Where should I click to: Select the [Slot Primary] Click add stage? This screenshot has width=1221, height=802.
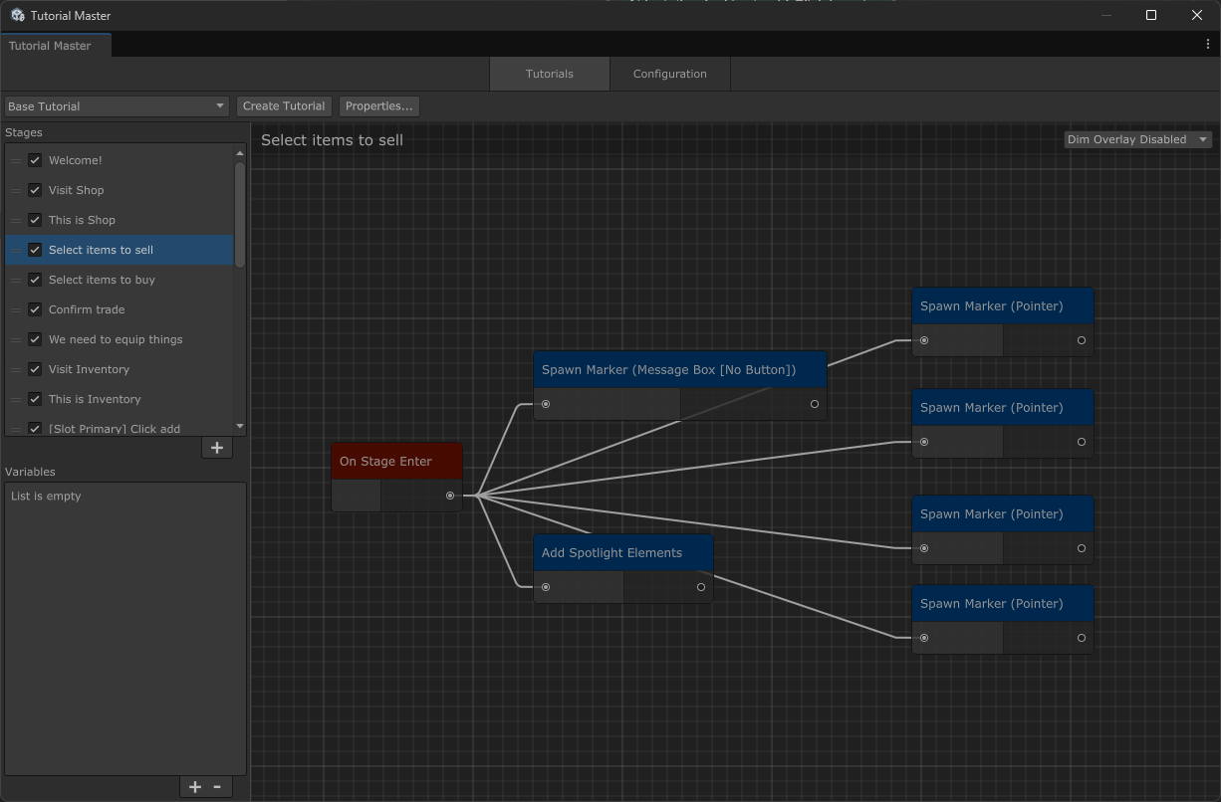120,426
